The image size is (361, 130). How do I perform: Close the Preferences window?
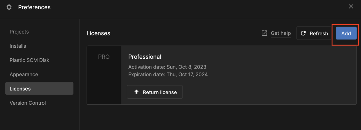click(x=351, y=6)
